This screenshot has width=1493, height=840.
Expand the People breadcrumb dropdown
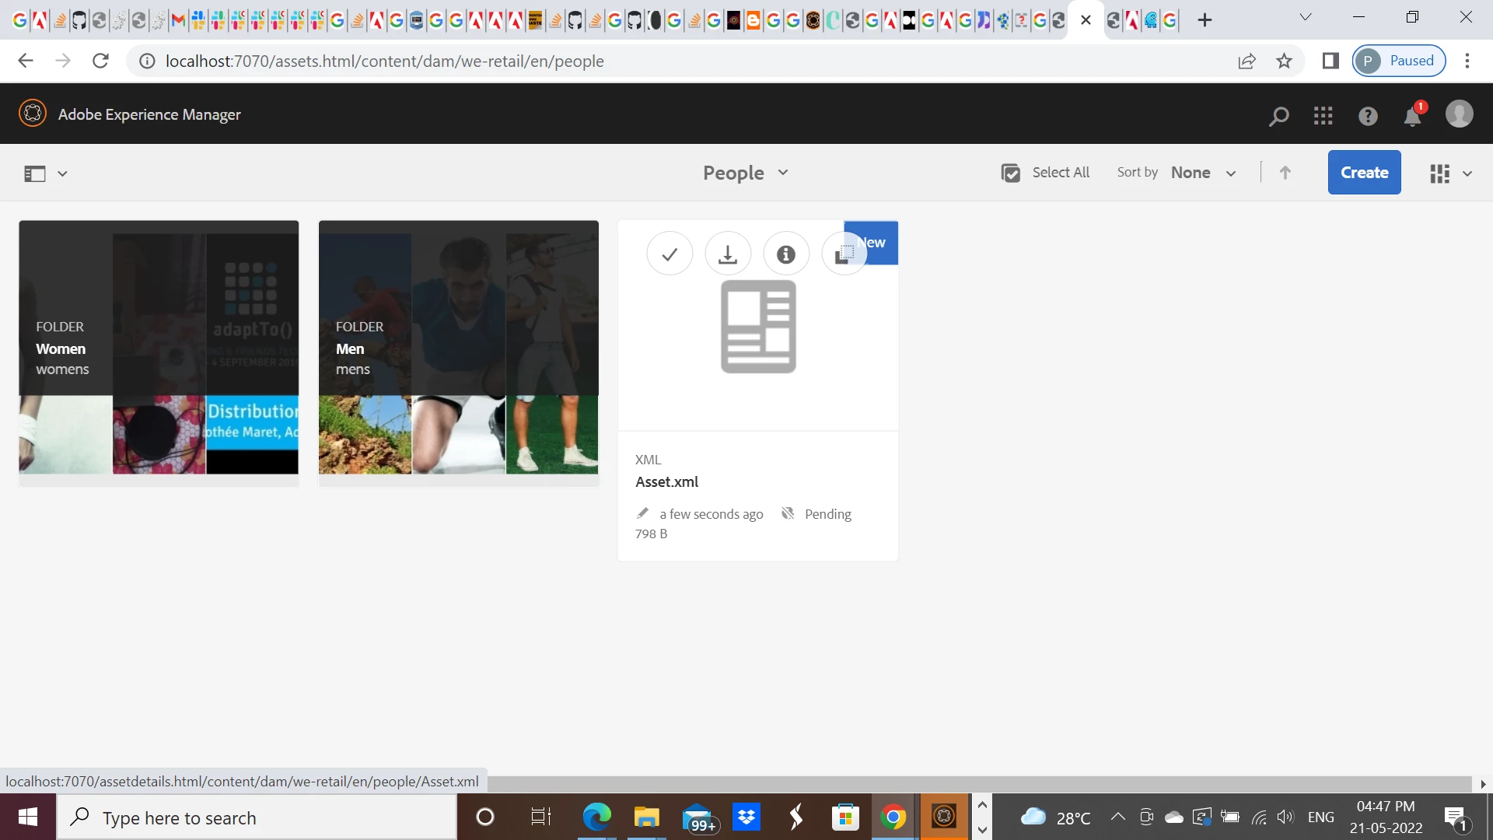pyautogui.click(x=746, y=173)
